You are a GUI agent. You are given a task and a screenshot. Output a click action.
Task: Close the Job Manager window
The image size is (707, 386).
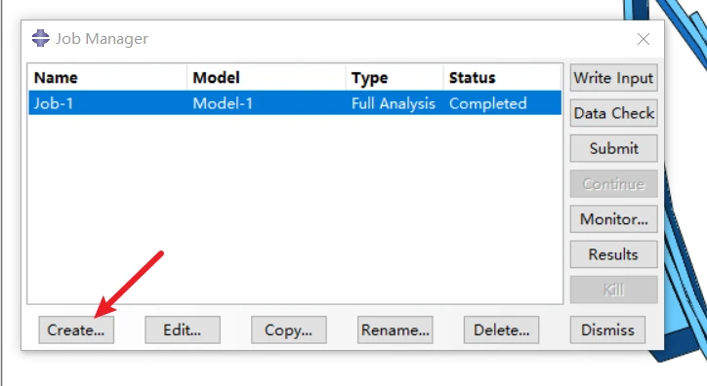tap(644, 39)
